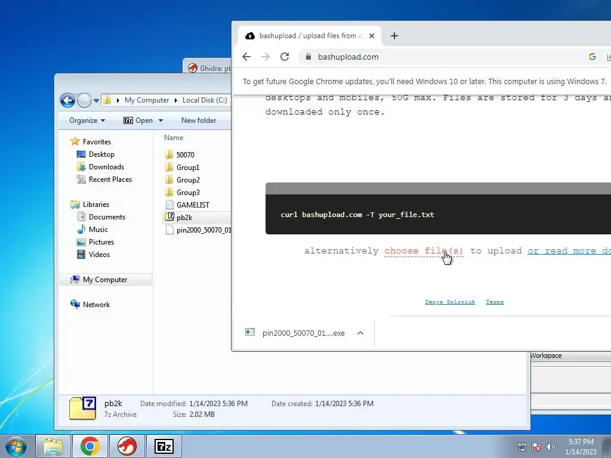Select the Group1 folder

click(x=188, y=168)
